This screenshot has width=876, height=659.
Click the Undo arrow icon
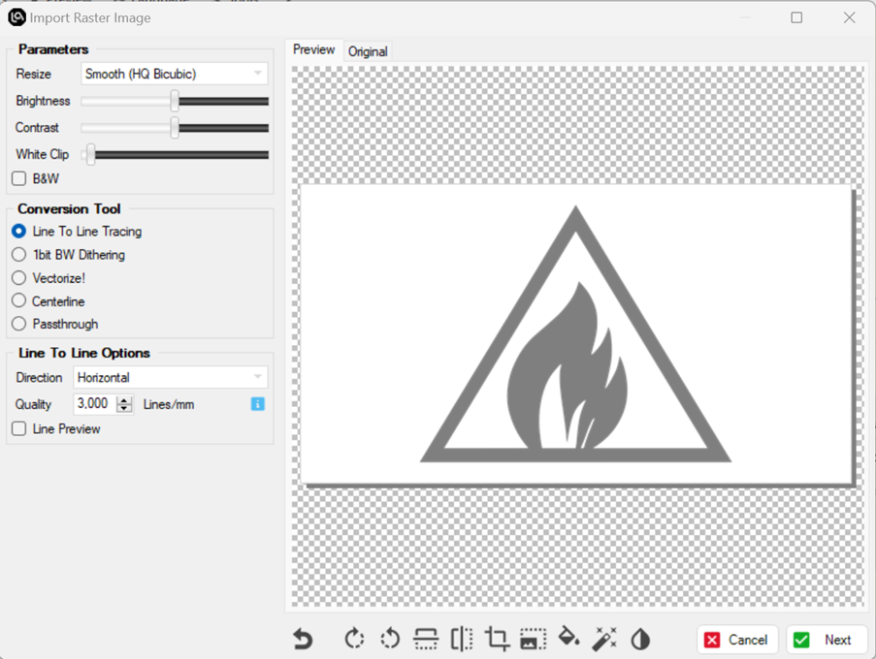(302, 639)
